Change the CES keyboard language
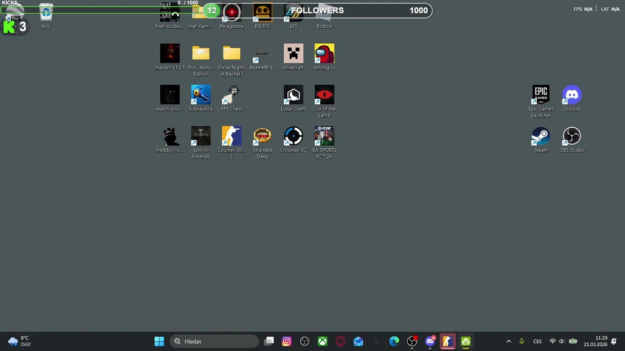This screenshot has height=351, width=625. tap(537, 341)
